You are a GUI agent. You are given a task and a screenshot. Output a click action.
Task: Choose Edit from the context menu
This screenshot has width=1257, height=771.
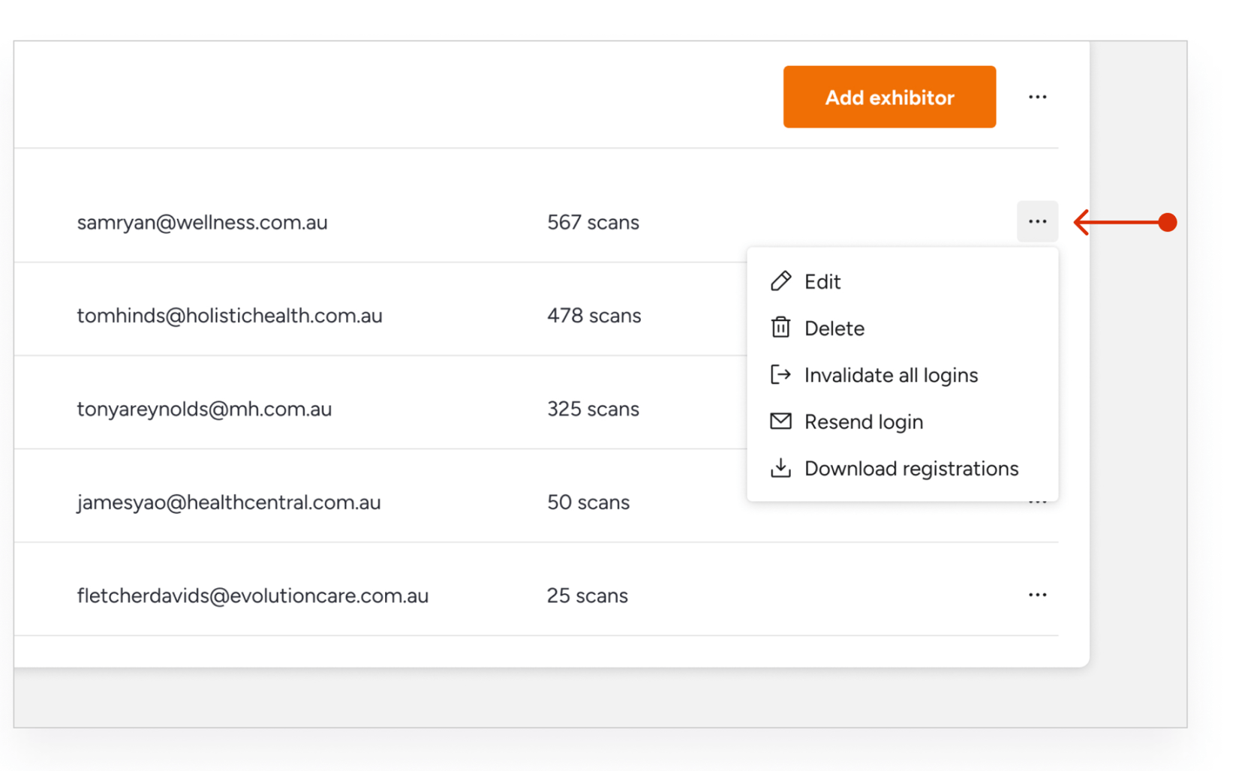902,281
